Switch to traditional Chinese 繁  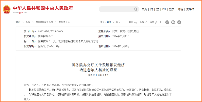(158, 9)
